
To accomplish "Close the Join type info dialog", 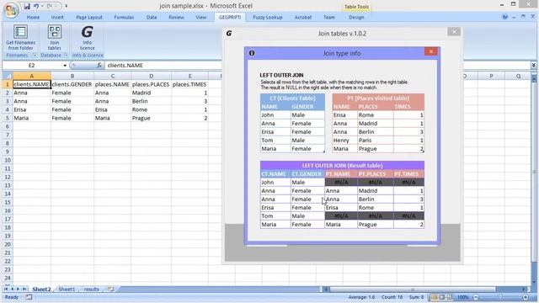I will pos(430,51).
